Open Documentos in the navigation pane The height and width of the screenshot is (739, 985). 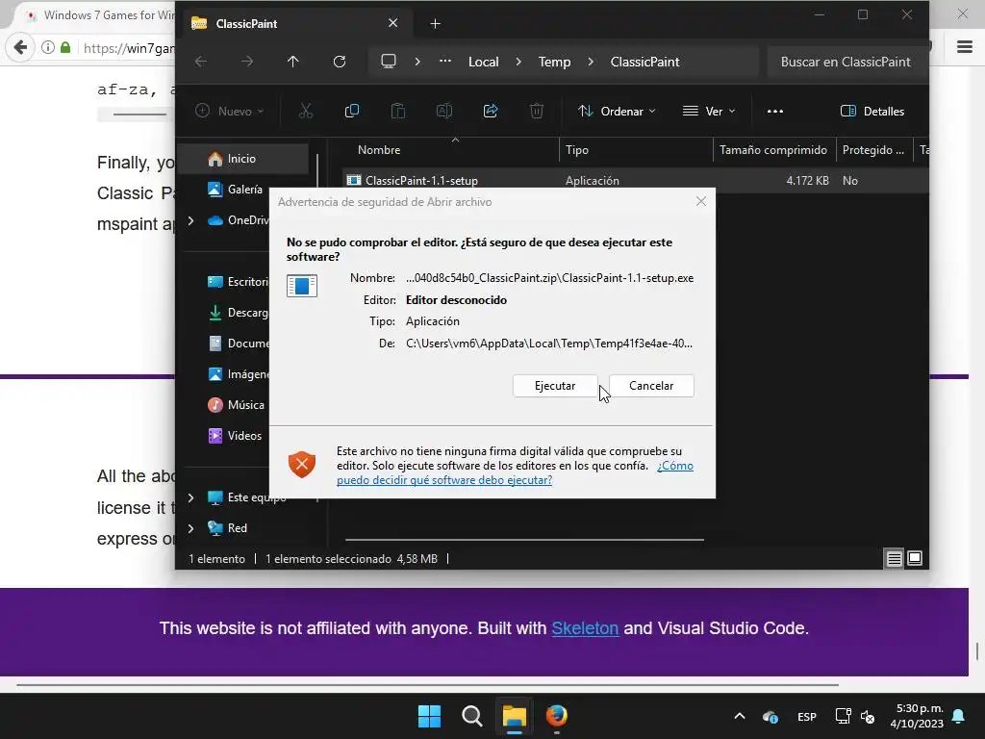pyautogui.click(x=238, y=344)
